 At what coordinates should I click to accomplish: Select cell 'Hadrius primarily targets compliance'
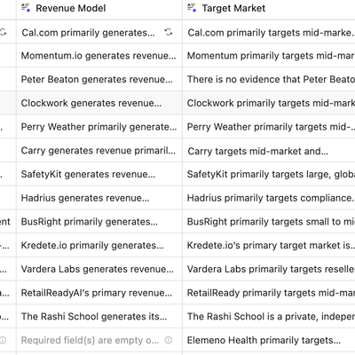coord(269,198)
